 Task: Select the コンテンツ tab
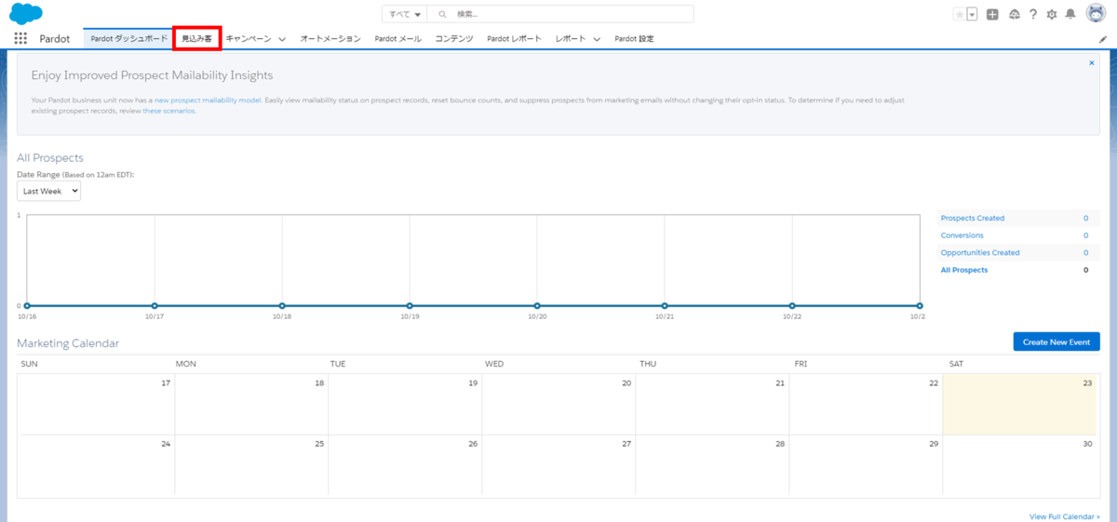[x=454, y=39]
